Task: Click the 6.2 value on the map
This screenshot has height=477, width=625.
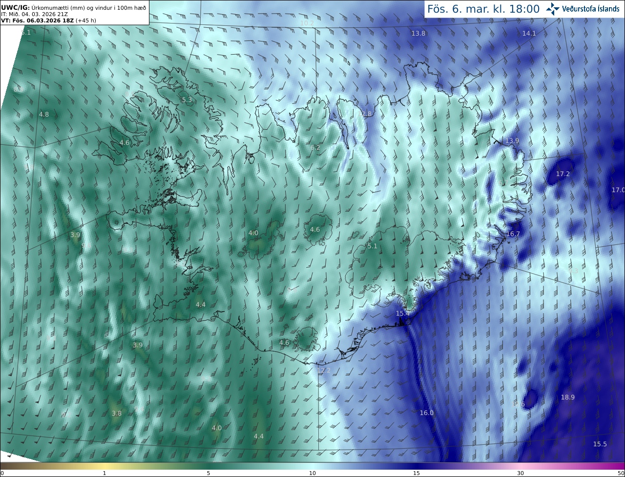Action: [315, 148]
